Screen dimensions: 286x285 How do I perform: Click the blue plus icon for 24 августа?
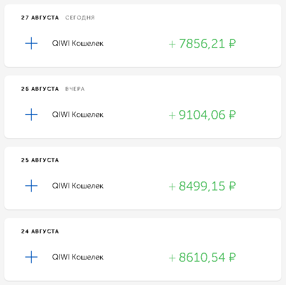31,257
